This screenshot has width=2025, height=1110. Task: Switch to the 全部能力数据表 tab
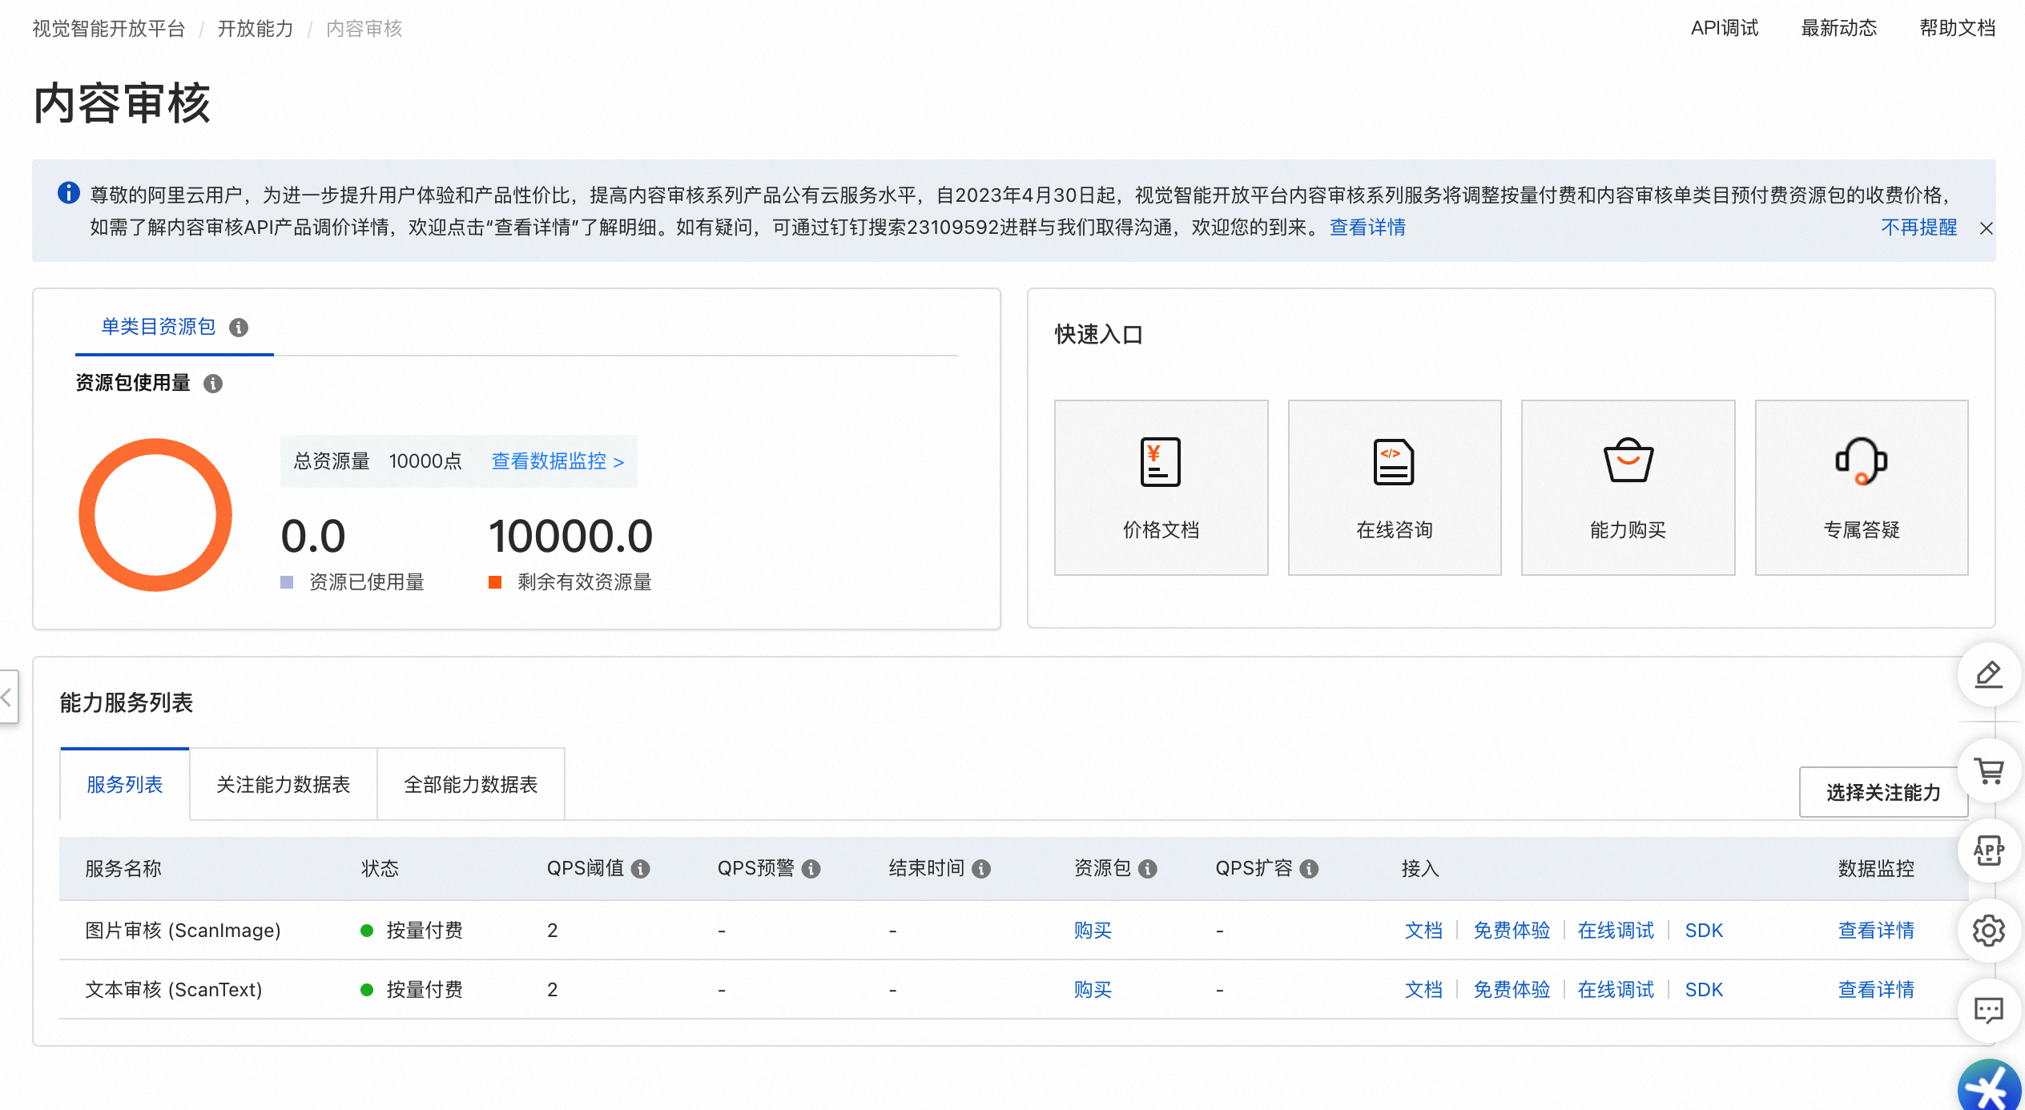tap(471, 785)
